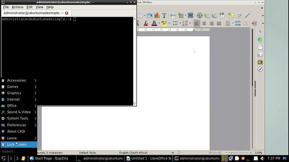Expand the System Tools submenu
Image resolution: width=289 pixels, height=162 pixels.
19,118
